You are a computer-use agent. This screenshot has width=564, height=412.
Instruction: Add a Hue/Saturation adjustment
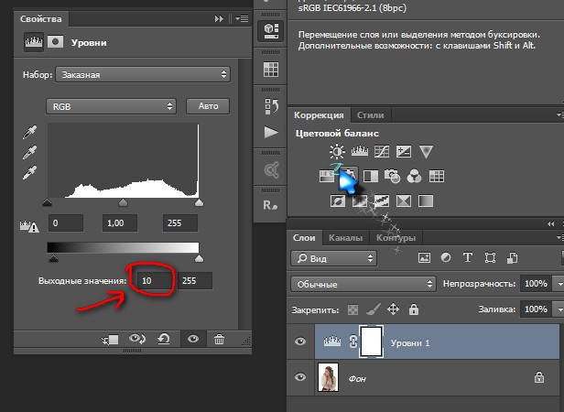327,176
